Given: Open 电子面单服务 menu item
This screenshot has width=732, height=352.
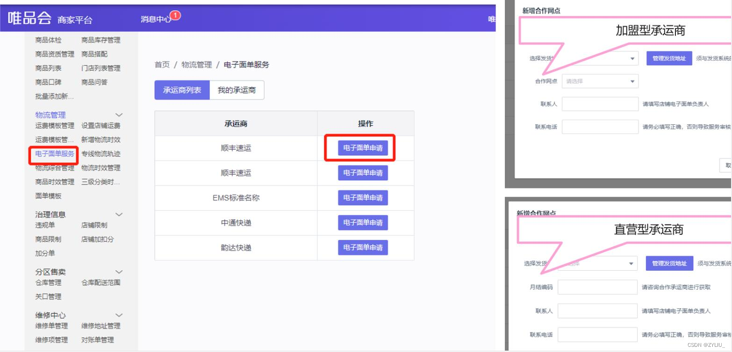Looking at the screenshot, I should [55, 154].
